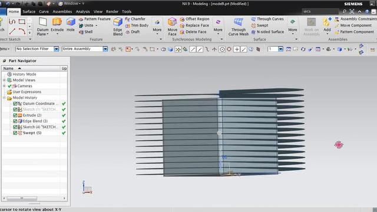Select the User Expressions entry

point(27,92)
